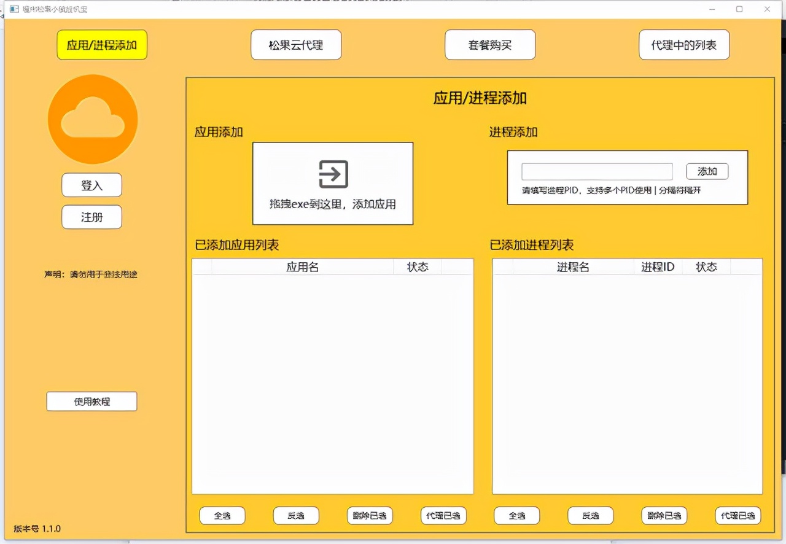Maximize the application window
Viewport: 786px width, 544px height.
point(739,9)
